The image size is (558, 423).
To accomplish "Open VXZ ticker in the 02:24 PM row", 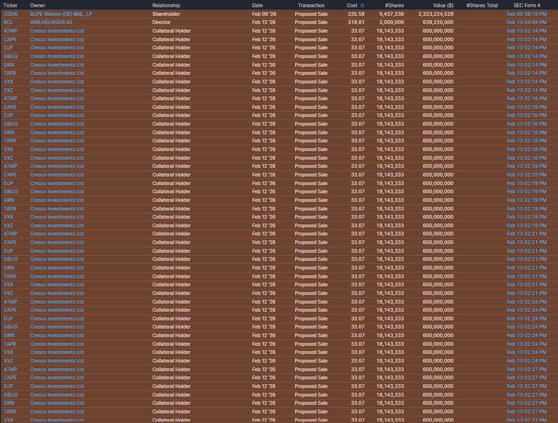I will (9, 361).
